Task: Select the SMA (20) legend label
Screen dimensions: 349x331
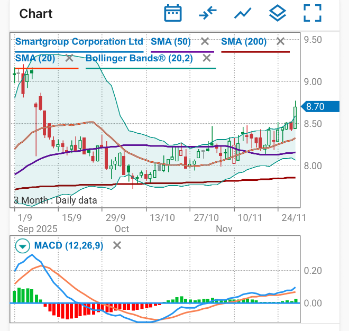Action: click(35, 58)
